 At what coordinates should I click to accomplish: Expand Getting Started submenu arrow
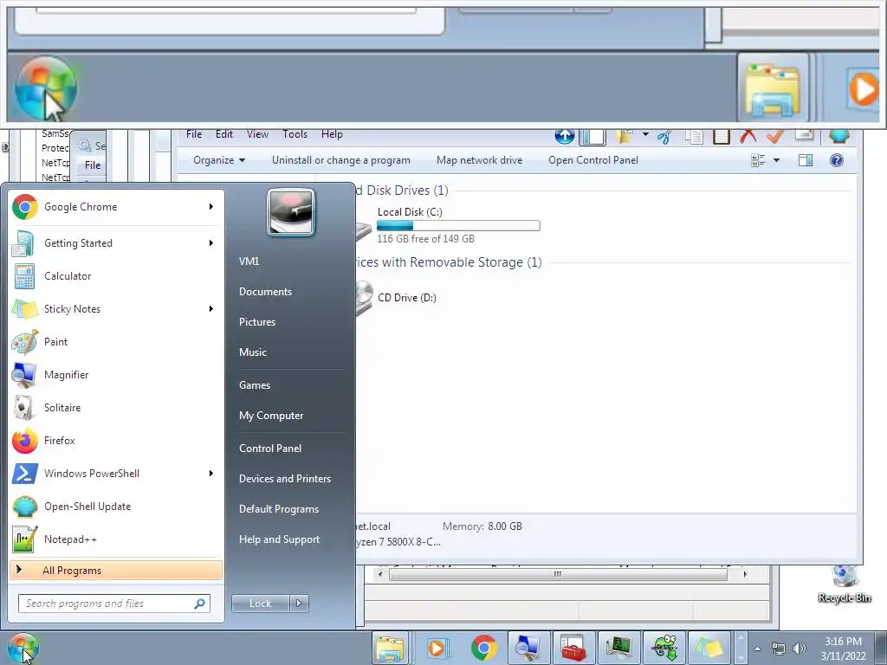click(211, 243)
